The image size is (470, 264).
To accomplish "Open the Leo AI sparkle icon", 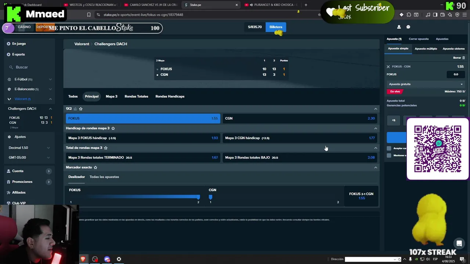I will point(450,15).
